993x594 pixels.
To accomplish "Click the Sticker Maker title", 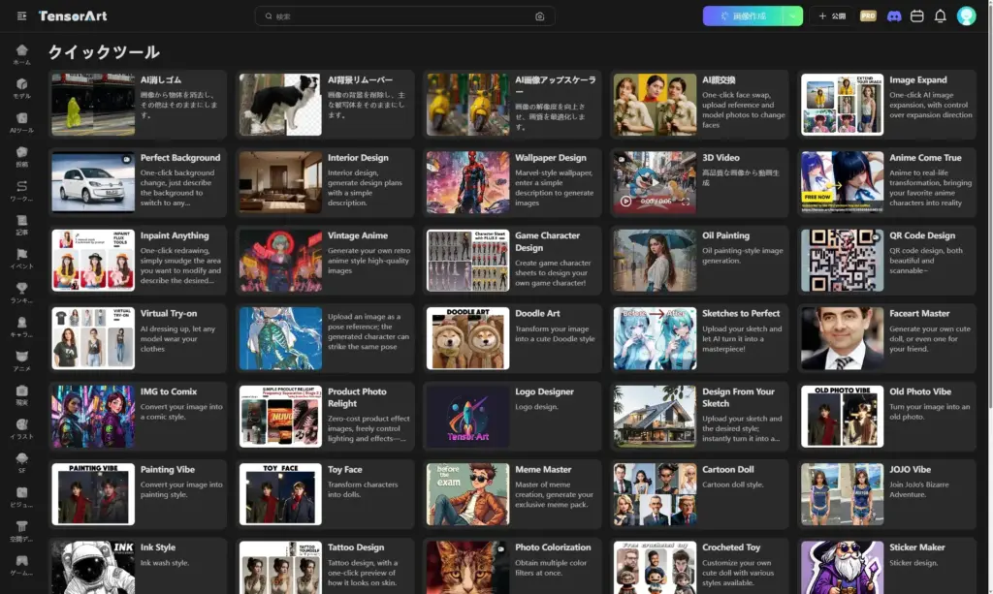I will [x=917, y=547].
